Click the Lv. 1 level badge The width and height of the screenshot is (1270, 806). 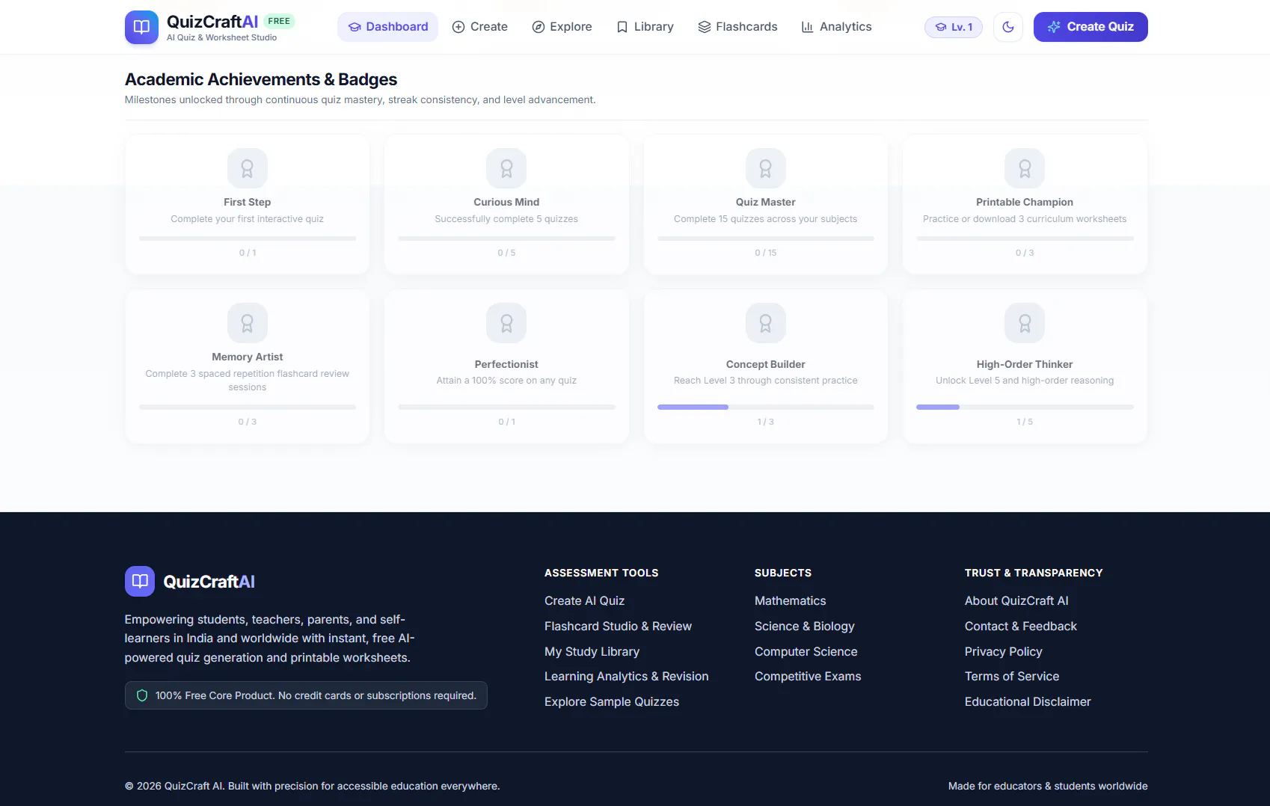(954, 27)
